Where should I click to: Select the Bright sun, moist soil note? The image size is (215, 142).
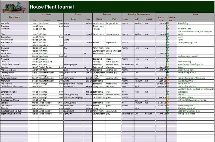click(x=187, y=108)
